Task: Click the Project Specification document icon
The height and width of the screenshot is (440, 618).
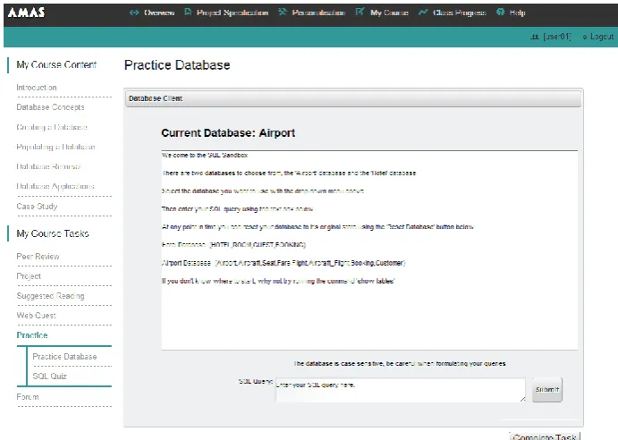Action: 188,13
